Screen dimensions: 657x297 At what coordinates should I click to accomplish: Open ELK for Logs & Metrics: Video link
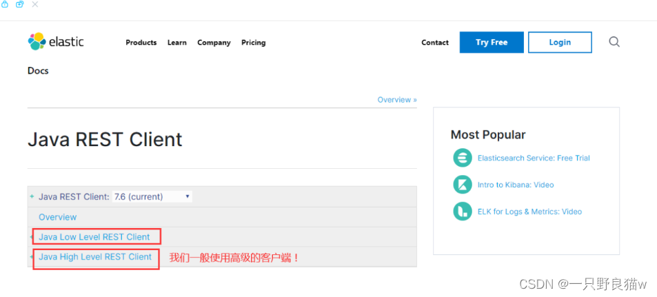[x=529, y=212]
